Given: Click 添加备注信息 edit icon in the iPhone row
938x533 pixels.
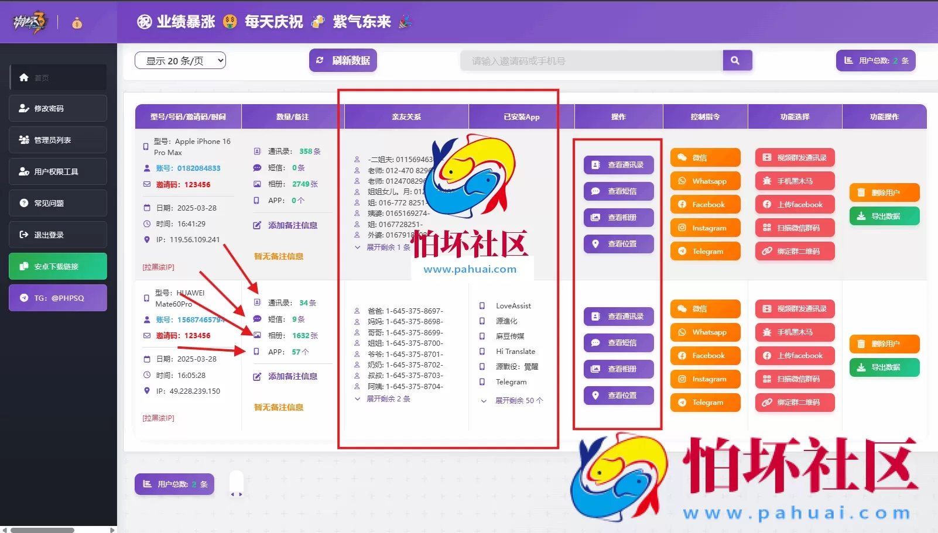Looking at the screenshot, I should pyautogui.click(x=257, y=225).
